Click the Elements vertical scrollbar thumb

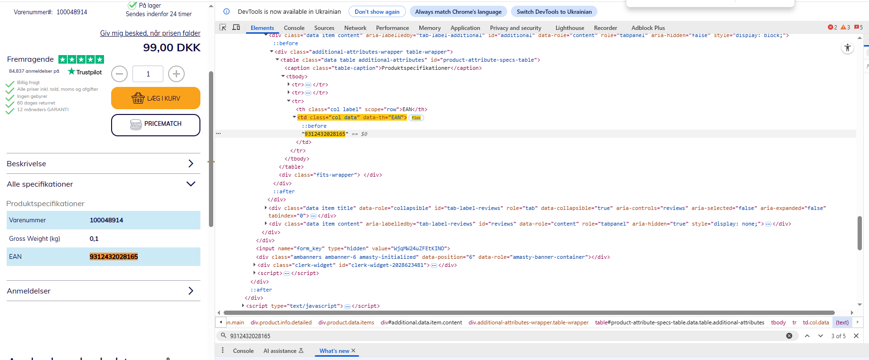[x=860, y=233]
